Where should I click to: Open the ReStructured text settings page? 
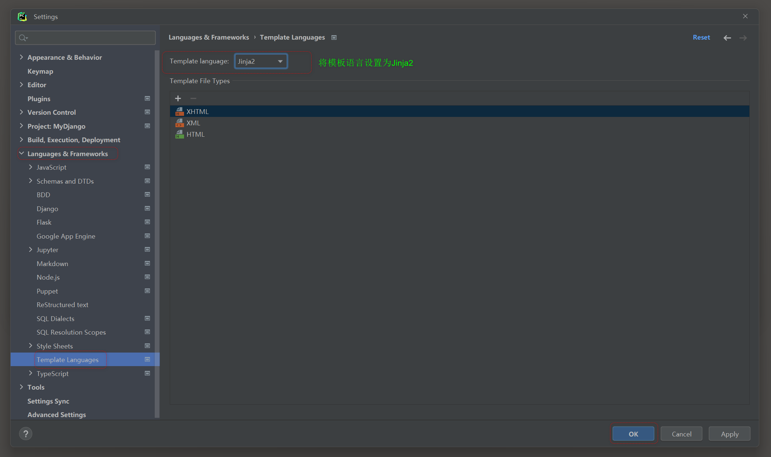[x=62, y=305]
